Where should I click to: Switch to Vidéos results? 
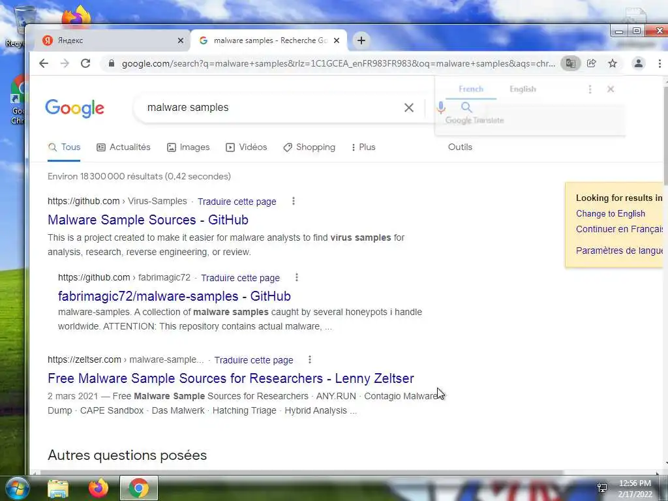(x=246, y=147)
